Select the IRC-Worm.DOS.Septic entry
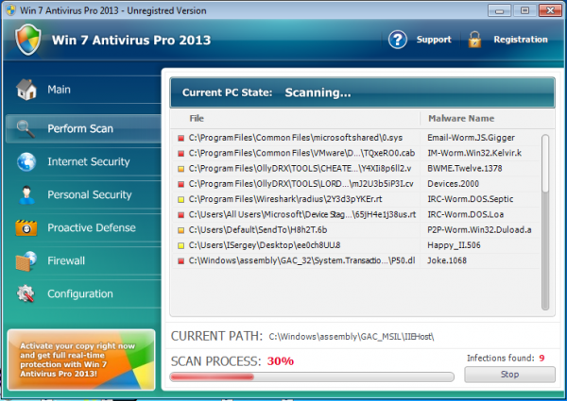 coord(470,199)
